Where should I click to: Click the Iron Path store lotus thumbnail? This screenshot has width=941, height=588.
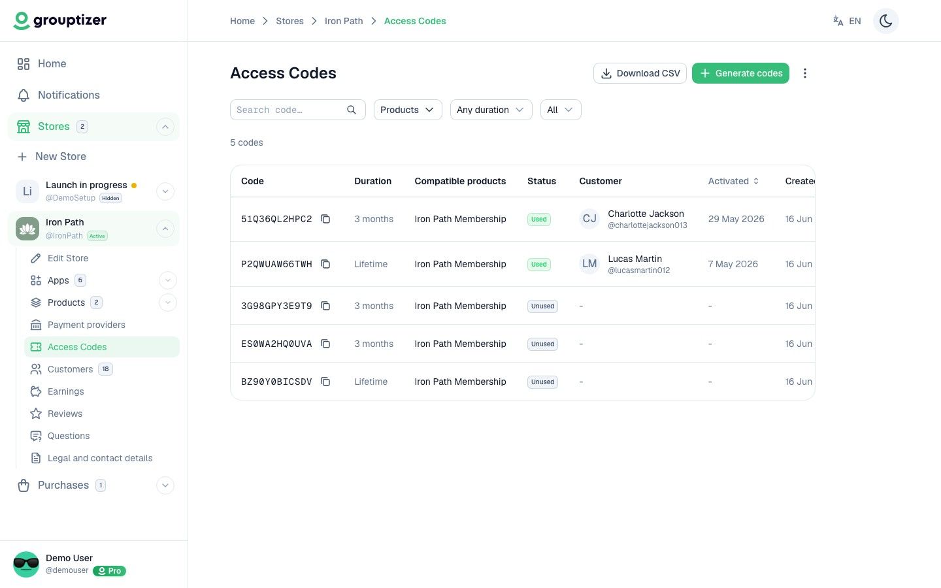tap(27, 229)
